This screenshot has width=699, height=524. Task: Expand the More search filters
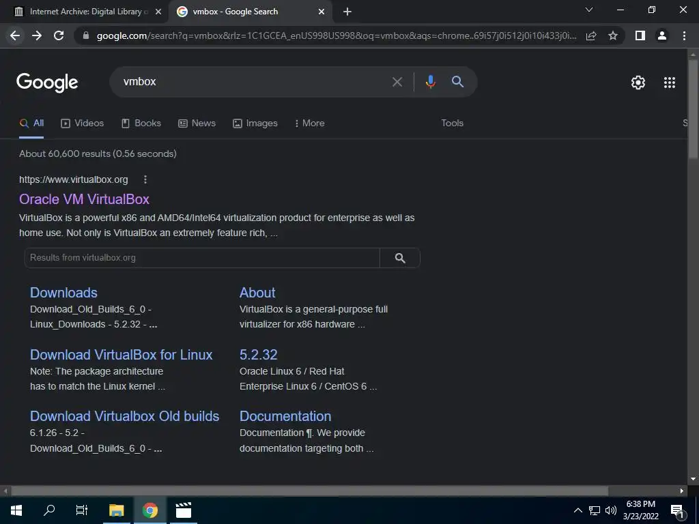pyautogui.click(x=309, y=123)
